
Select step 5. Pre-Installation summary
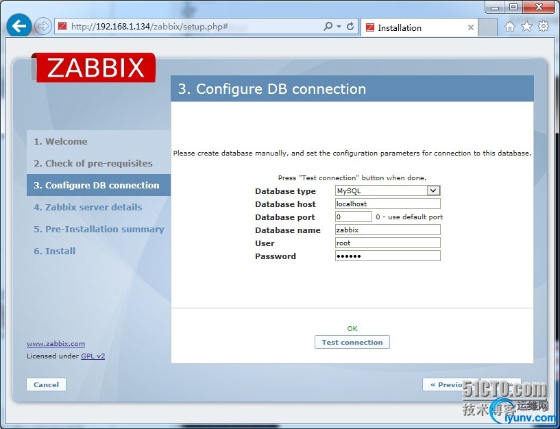[x=99, y=229]
